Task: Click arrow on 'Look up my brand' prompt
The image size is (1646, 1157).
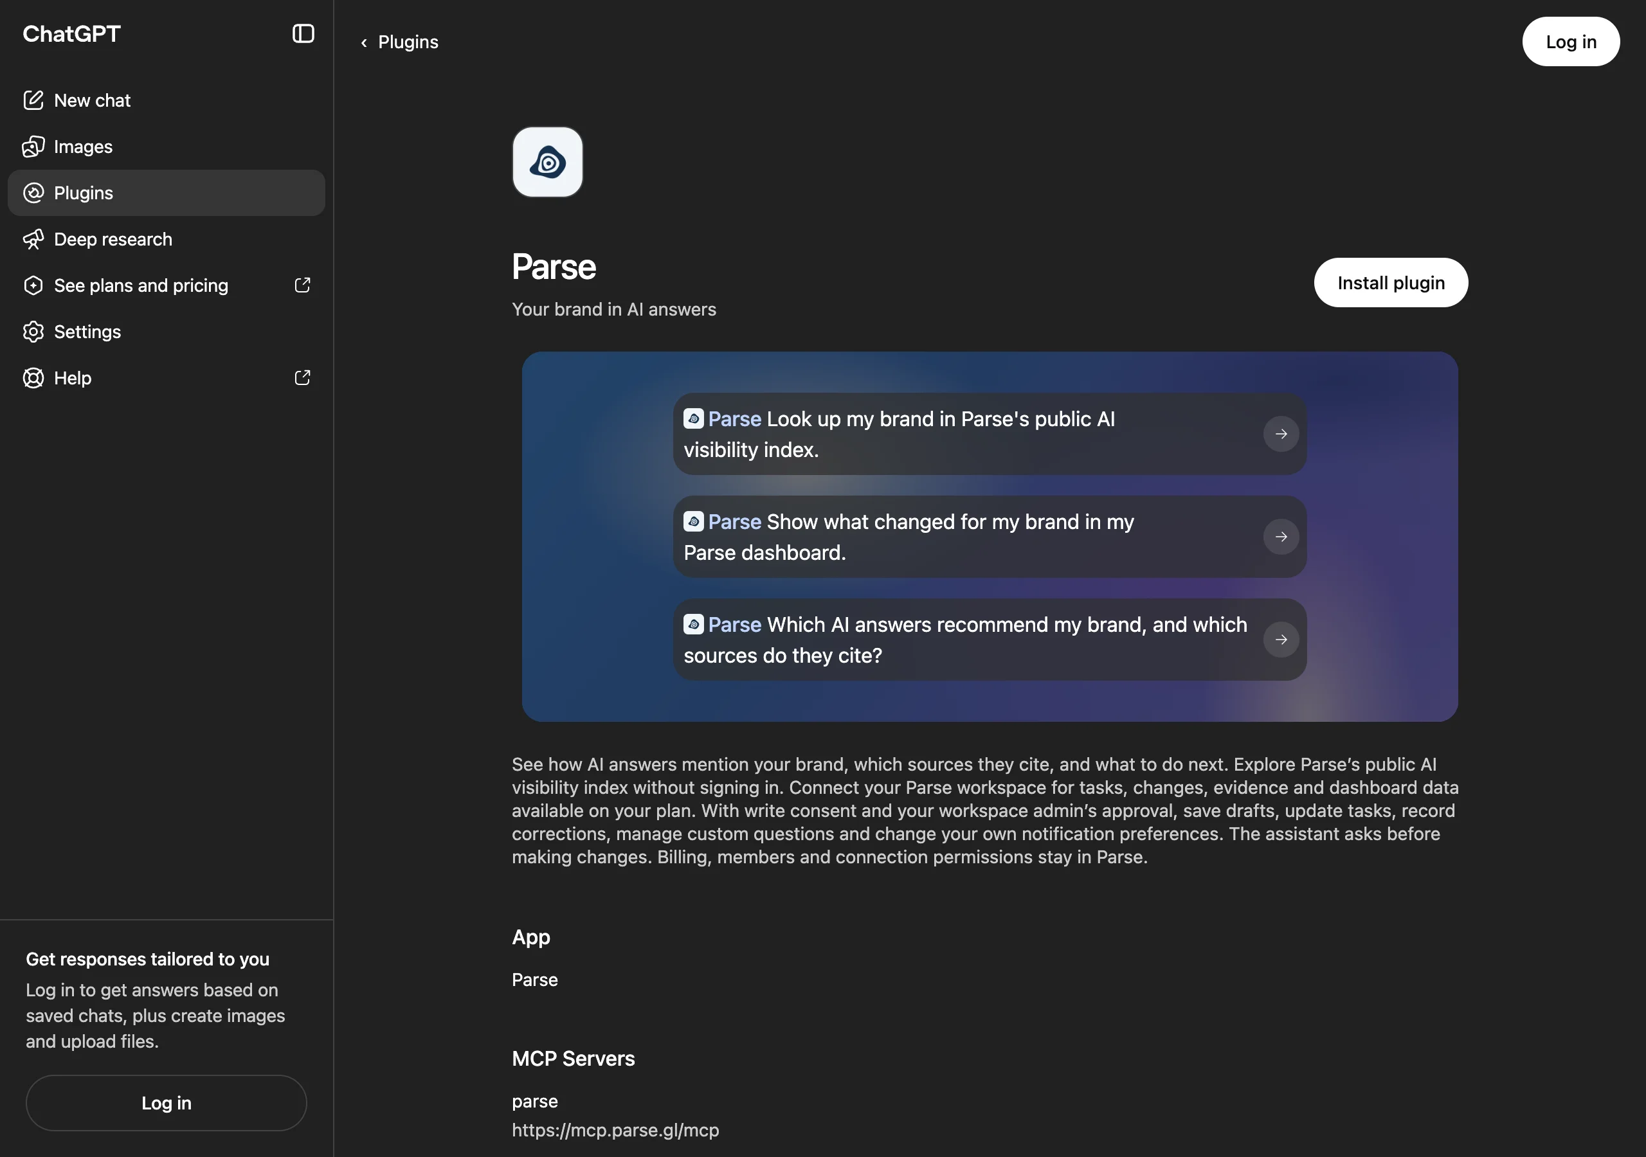Action: (x=1281, y=434)
